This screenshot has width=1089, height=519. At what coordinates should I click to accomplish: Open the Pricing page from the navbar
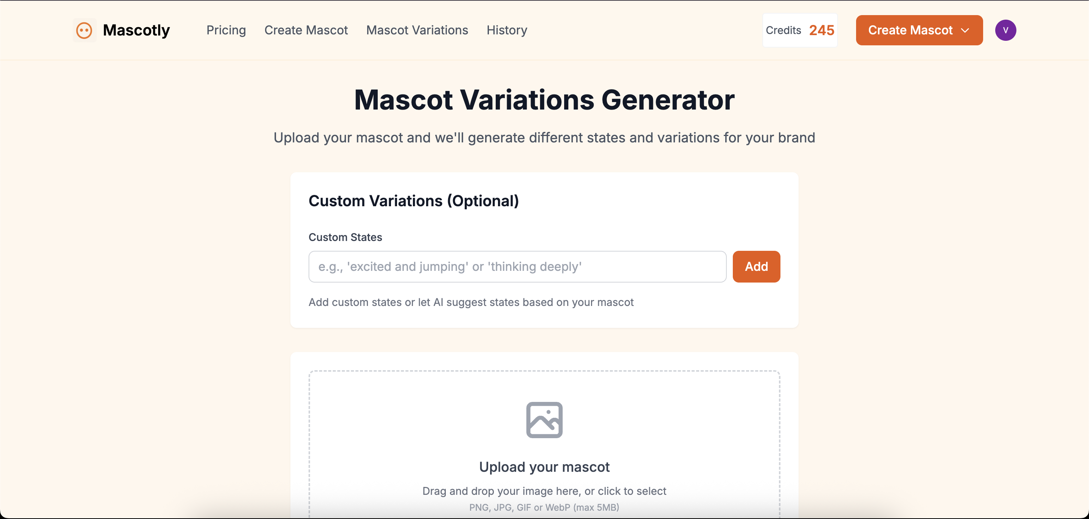(226, 30)
